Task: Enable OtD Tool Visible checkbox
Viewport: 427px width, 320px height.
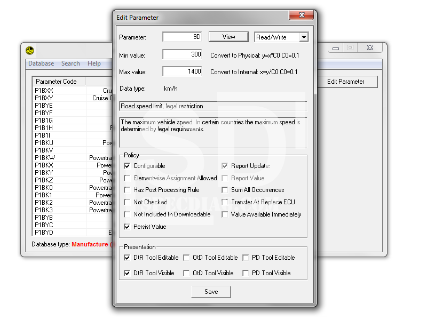Action: click(186, 273)
